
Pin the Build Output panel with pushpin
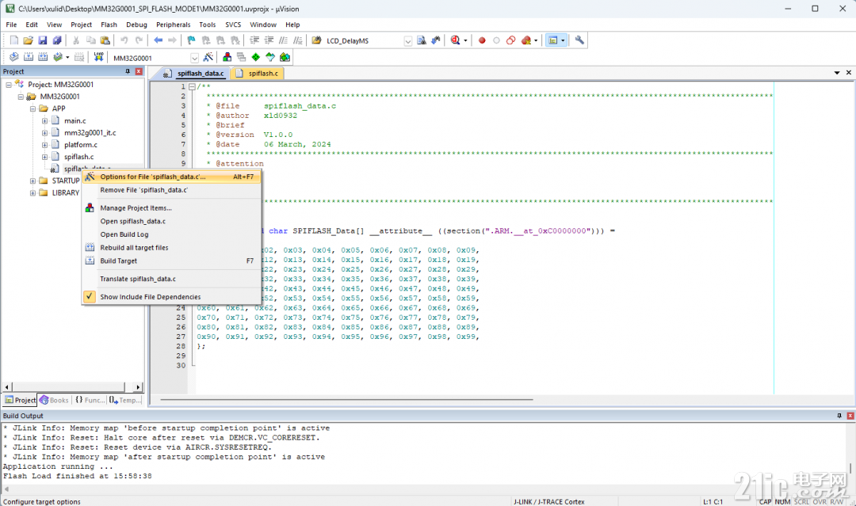(839, 416)
